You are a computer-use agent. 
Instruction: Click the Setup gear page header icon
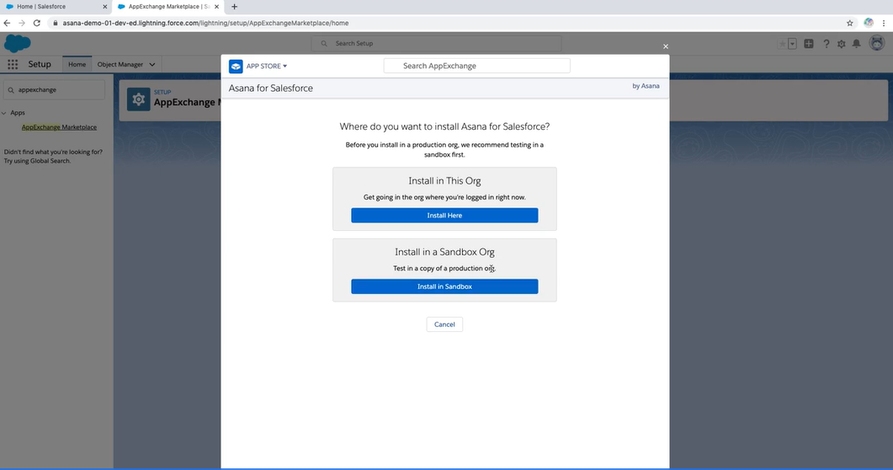coord(138,99)
